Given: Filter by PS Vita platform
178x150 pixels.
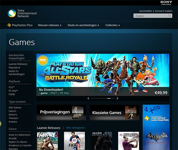Looking at the screenshot, I should coord(13,91).
